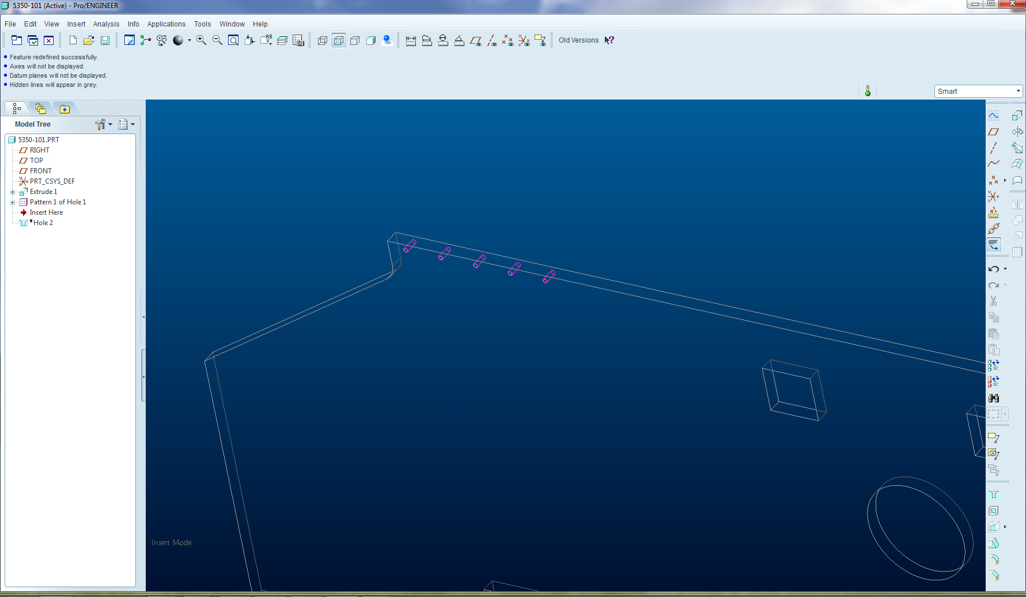
Task: Toggle Shading display mode
Action: pos(371,40)
